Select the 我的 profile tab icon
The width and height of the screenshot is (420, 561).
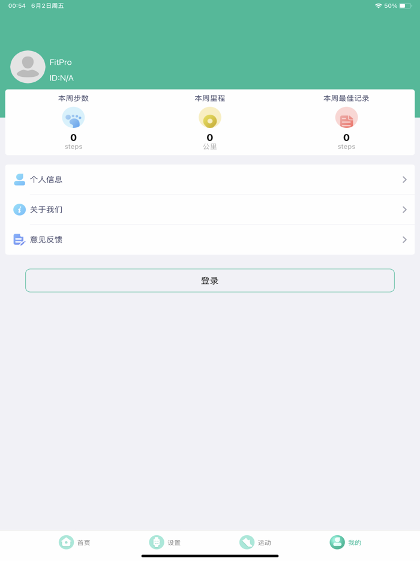(337, 542)
